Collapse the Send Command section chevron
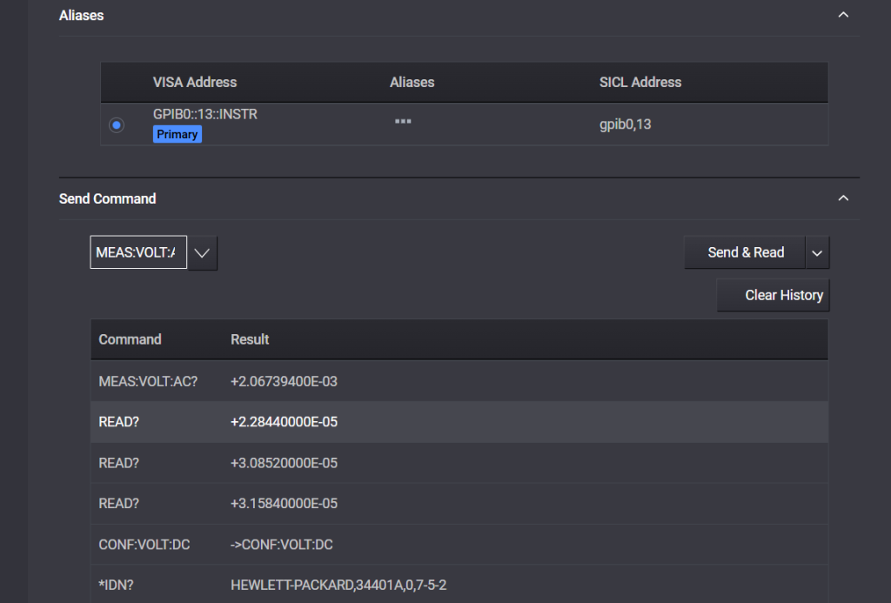 coord(843,198)
